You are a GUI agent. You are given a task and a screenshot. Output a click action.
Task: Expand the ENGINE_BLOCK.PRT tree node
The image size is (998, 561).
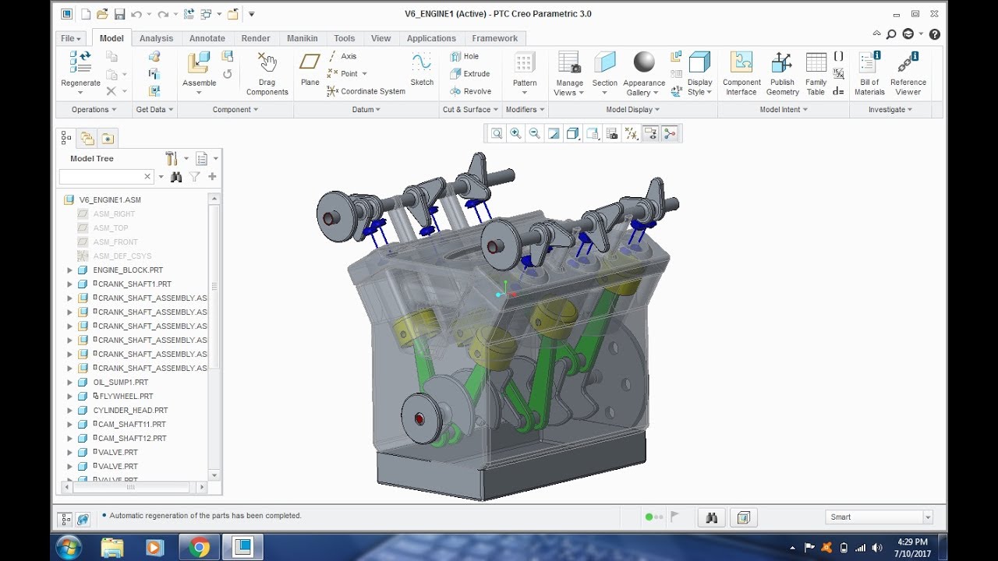(x=69, y=270)
